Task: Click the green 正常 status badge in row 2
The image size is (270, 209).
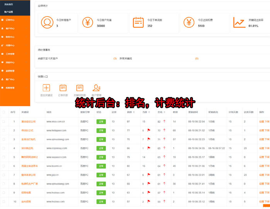Action: (101, 130)
